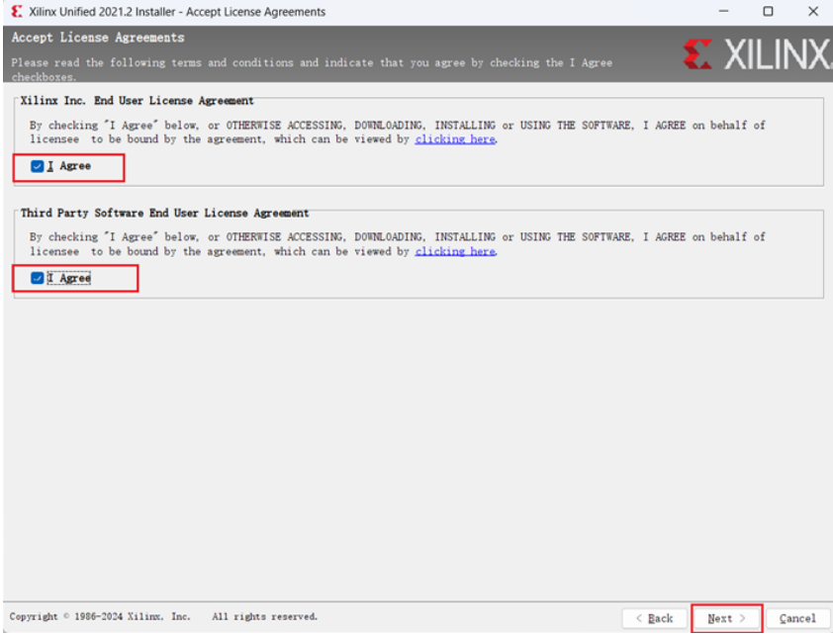Image resolution: width=833 pixels, height=634 pixels.
Task: Click the Xilinx icon in title bar
Action: point(17,11)
